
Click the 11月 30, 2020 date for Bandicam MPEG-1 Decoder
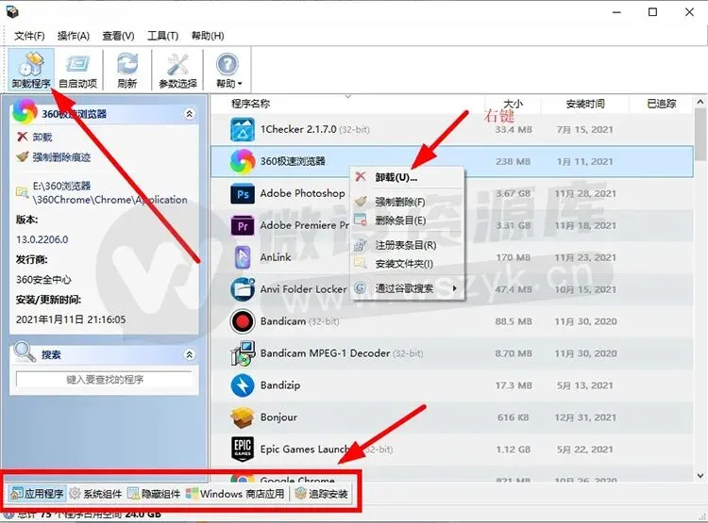[585, 353]
